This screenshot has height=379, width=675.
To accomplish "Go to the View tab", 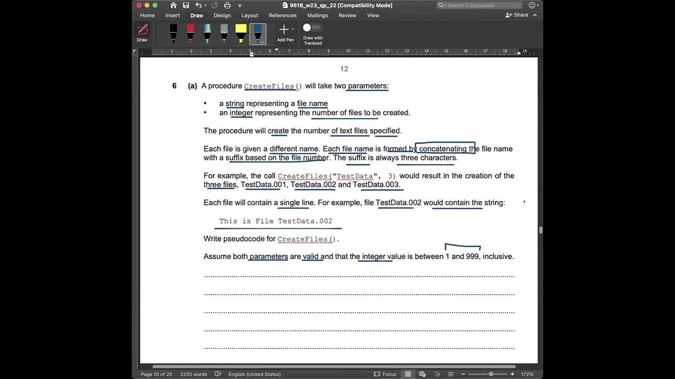I will (x=373, y=15).
